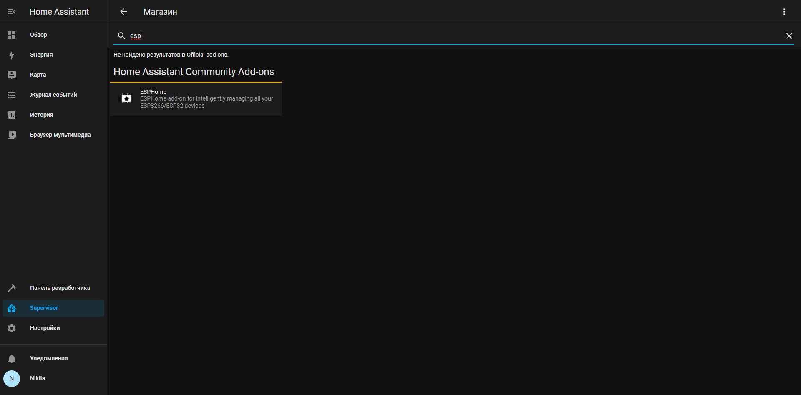Click the Supervisor home icon

(x=12, y=308)
